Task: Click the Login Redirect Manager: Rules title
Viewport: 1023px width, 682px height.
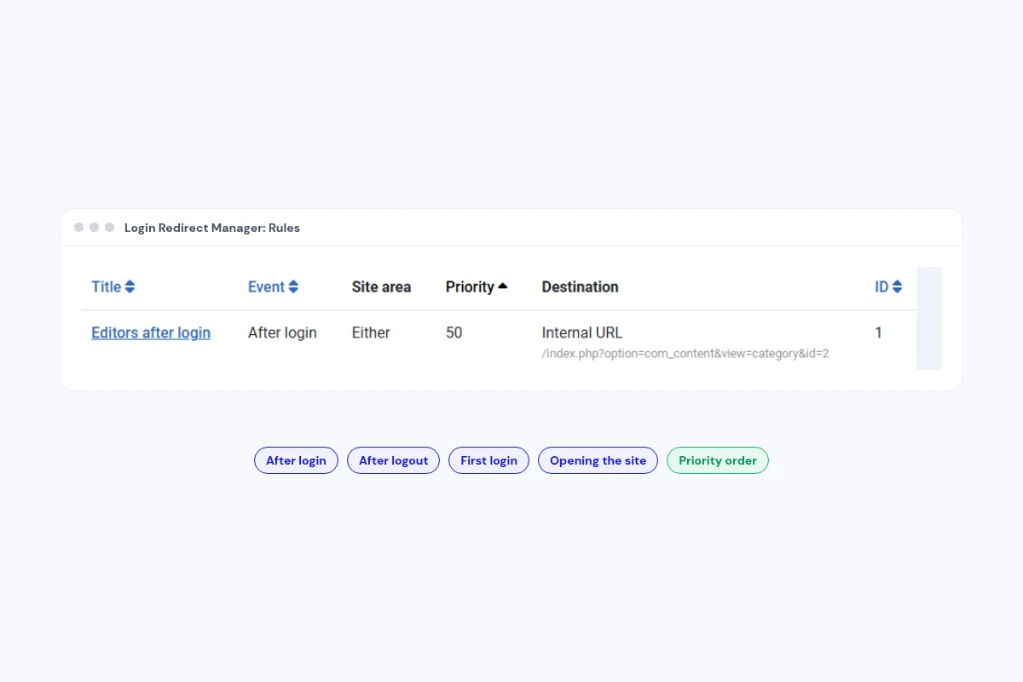Action: click(212, 228)
